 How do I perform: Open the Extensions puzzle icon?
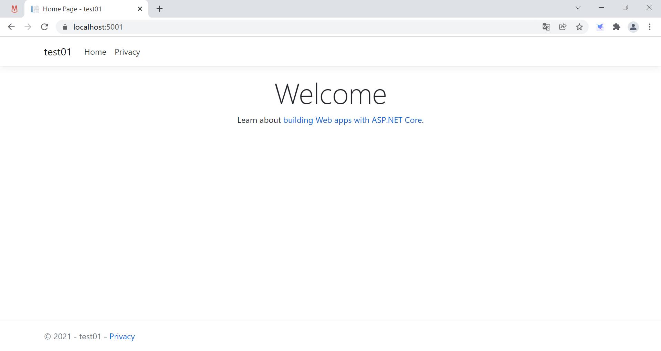point(617,27)
